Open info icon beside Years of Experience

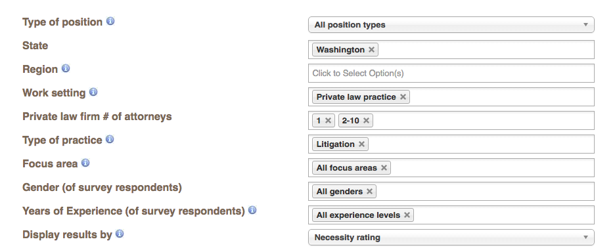[x=252, y=210]
